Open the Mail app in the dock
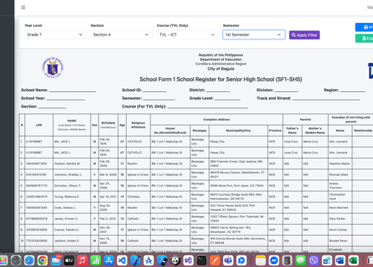 56,260
